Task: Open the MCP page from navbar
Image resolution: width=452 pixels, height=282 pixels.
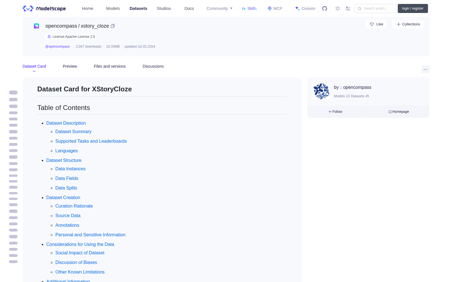Action: [275, 8]
